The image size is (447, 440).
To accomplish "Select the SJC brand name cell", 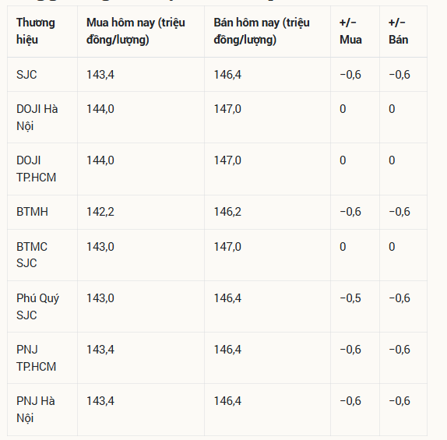I will pos(26,75).
